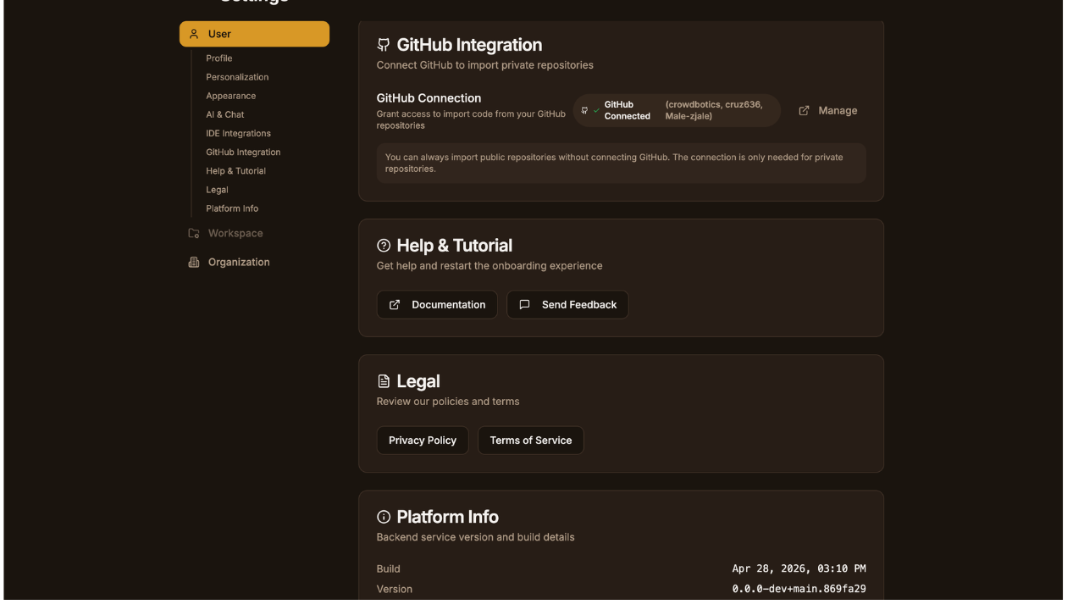Viewport: 1084px width, 610px height.
Task: Click the Platform Info heading
Action: tap(447, 517)
